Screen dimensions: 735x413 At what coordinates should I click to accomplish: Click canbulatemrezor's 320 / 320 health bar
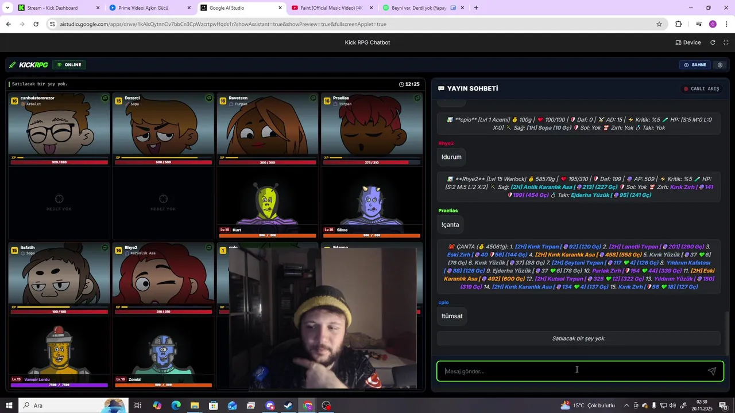(x=59, y=162)
